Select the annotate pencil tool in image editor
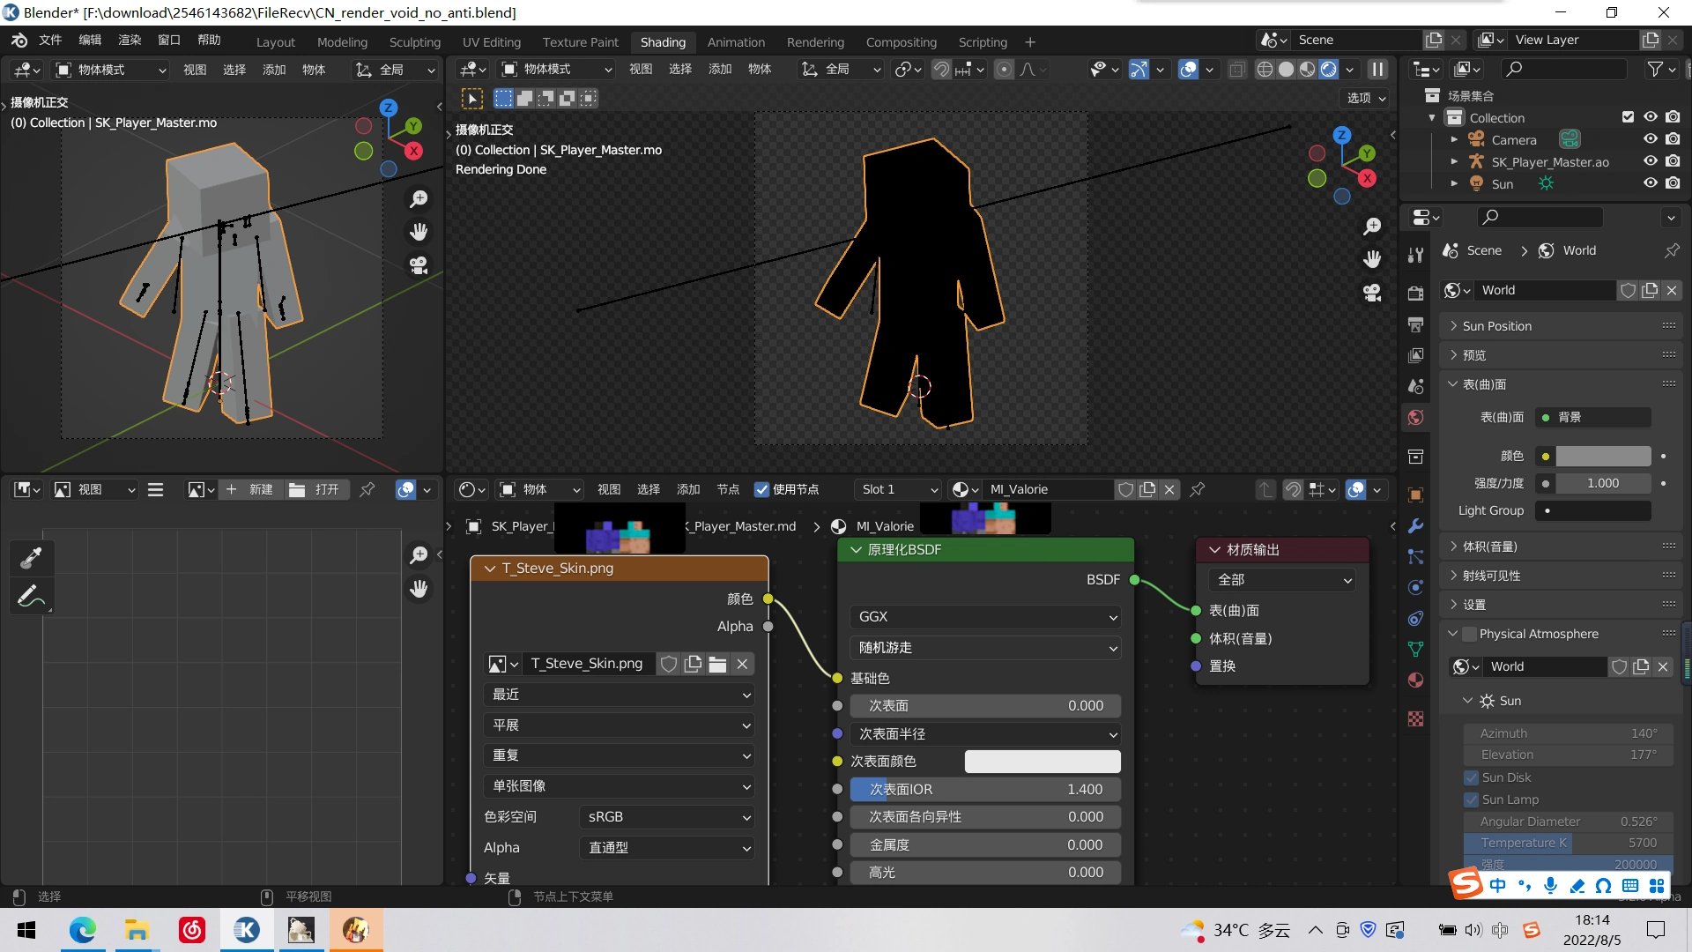Viewport: 1692px width, 952px height. [31, 598]
